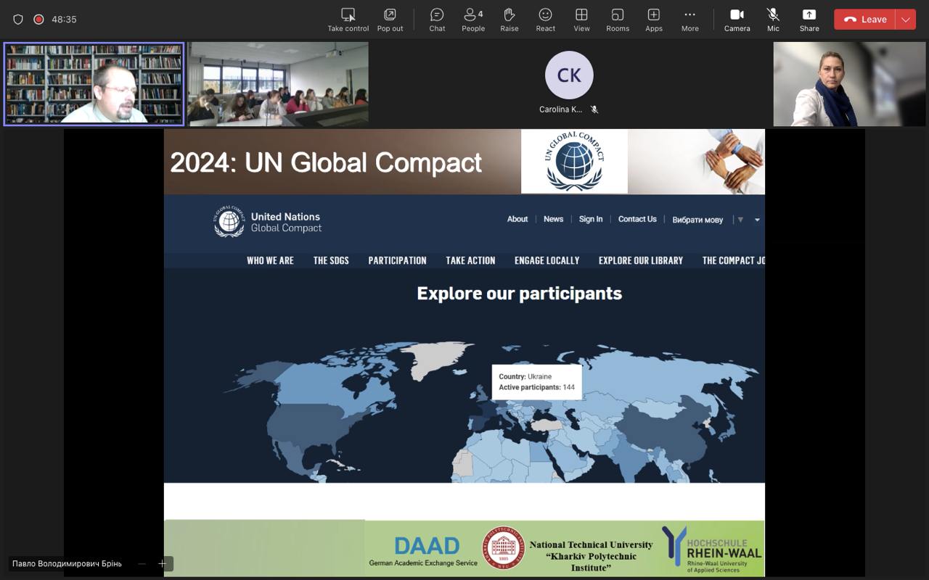Zoom in shared content with plus button
The width and height of the screenshot is (929, 580).
point(162,563)
